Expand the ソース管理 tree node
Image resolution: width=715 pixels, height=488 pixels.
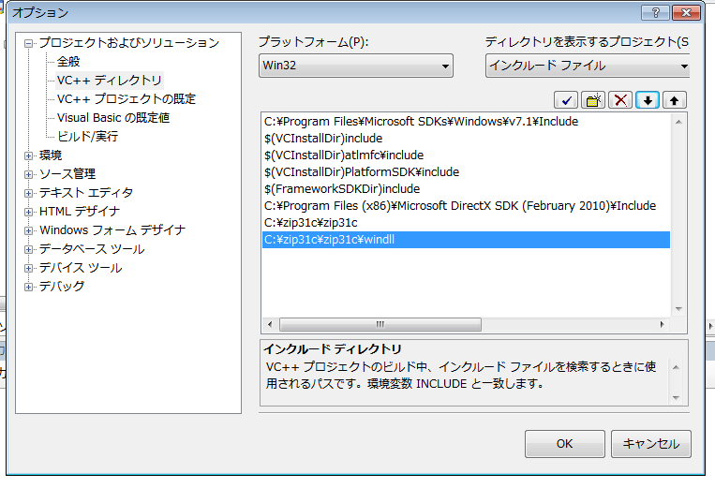coord(28,174)
